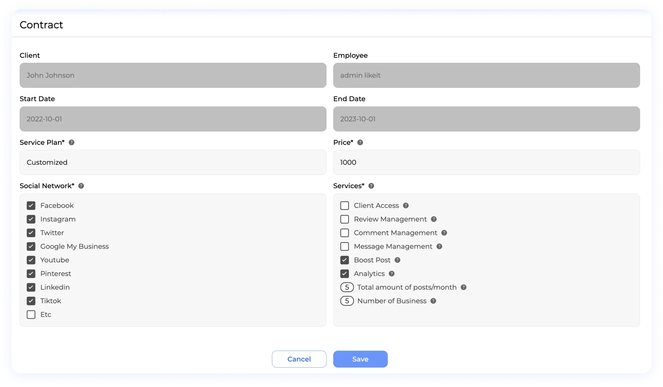Image resolution: width=663 pixels, height=387 pixels.
Task: Click help icon next to Analytics
Action: coord(392,274)
